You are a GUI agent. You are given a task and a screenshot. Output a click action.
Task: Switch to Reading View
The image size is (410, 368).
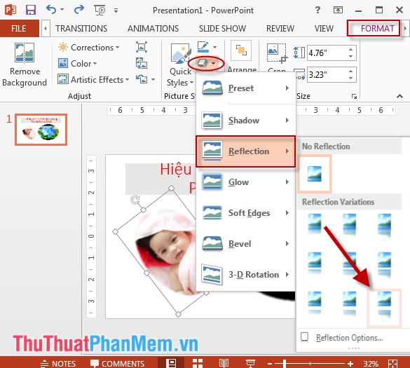(224, 363)
